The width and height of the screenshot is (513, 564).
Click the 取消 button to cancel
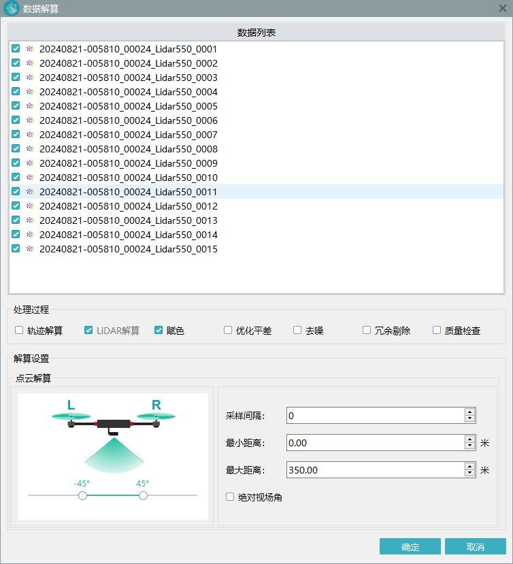[x=476, y=547]
